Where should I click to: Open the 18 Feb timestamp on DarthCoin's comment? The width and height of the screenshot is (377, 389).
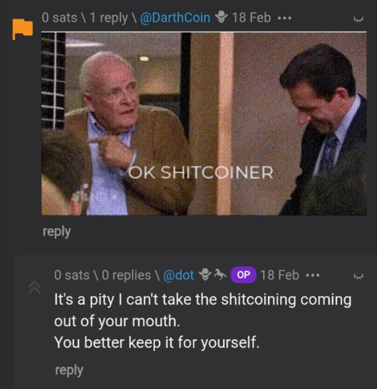[x=252, y=18]
